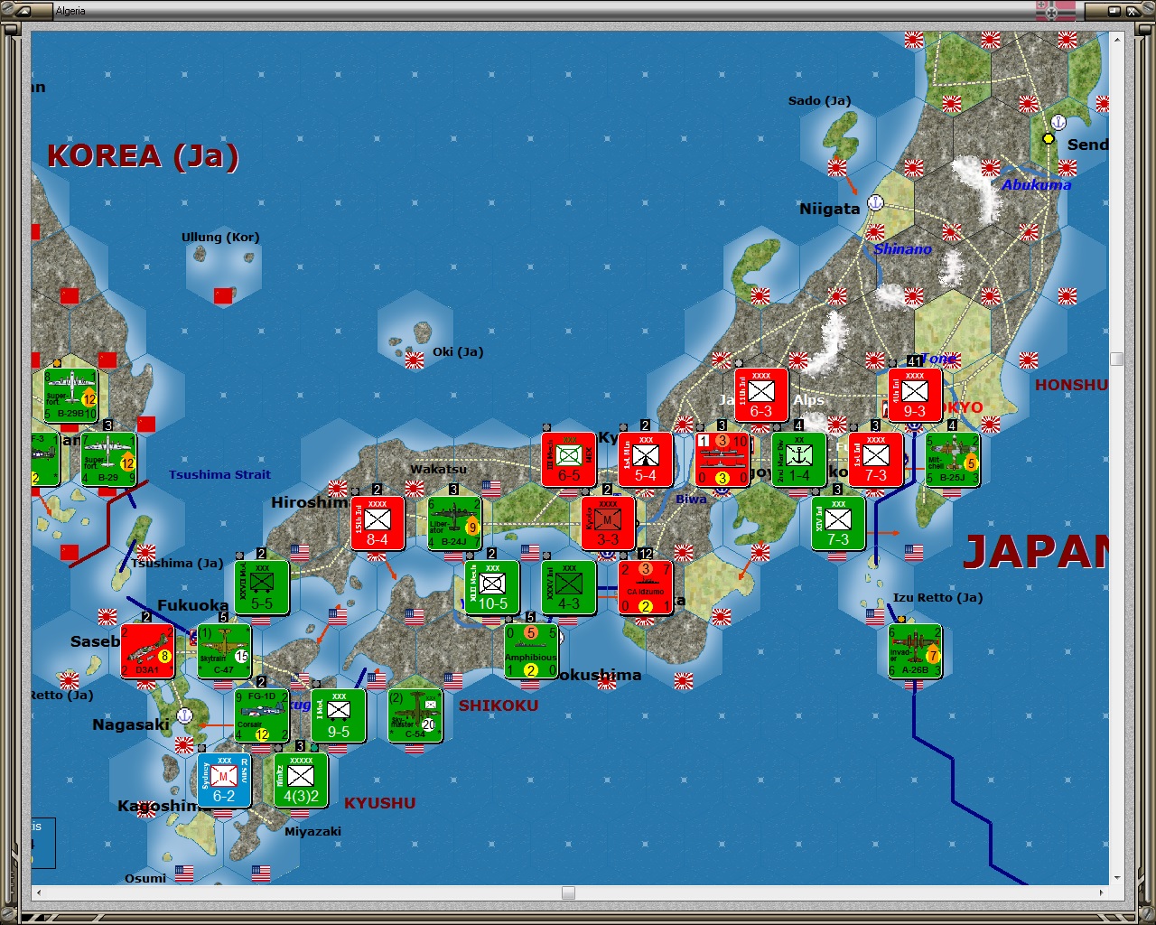Image resolution: width=1156 pixels, height=925 pixels.
Task: Select the C-47 Skytrain transport counter
Action: click(x=224, y=651)
